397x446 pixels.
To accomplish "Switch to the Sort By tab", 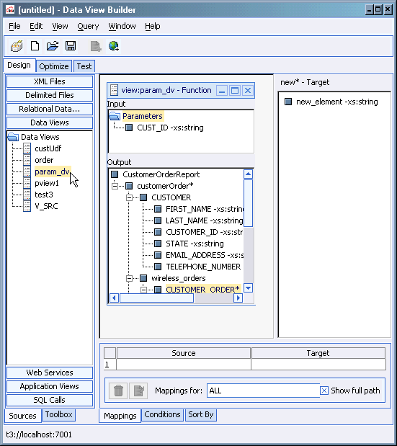I will [201, 415].
